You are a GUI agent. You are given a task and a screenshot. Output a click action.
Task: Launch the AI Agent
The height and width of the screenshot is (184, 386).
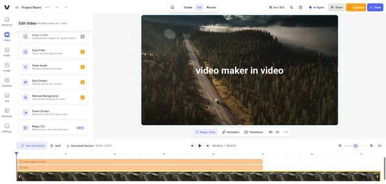[317, 7]
